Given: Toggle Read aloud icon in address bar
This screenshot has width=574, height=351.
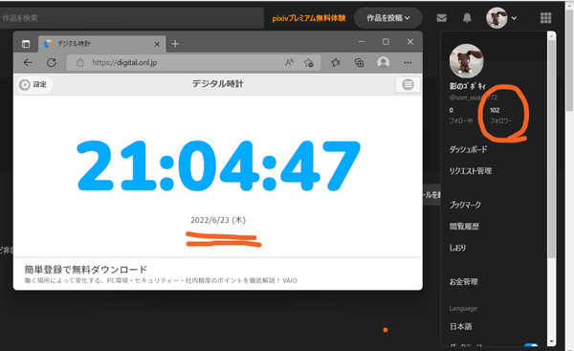Looking at the screenshot, I should click(x=289, y=62).
